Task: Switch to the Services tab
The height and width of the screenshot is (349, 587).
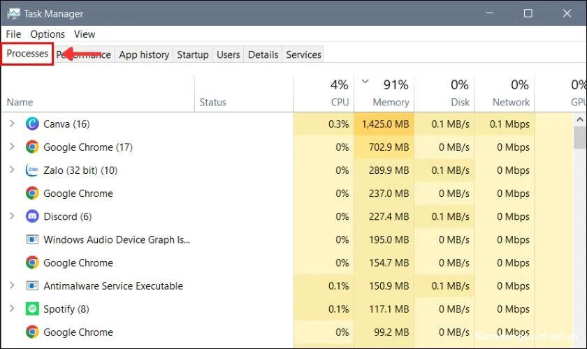Action: point(303,54)
